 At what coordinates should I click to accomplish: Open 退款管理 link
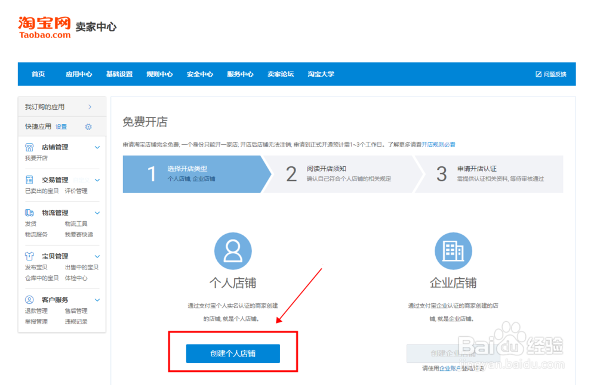click(x=36, y=311)
